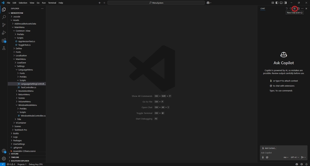The width and height of the screenshot is (310, 166).
Task: Focus the Ask Copilot input field
Action: (284, 153)
